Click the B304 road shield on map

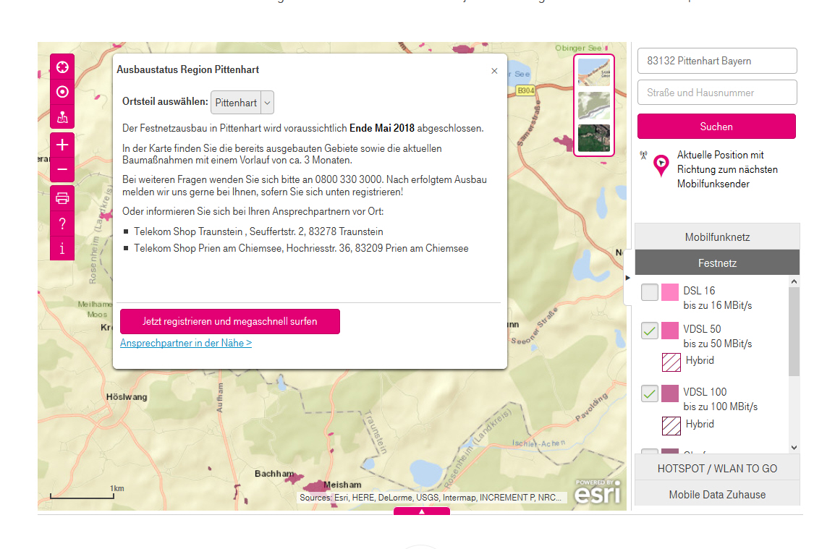click(x=526, y=90)
